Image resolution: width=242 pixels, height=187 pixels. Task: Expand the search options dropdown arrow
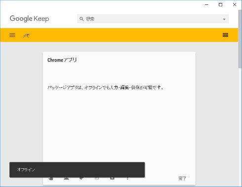[224, 19]
